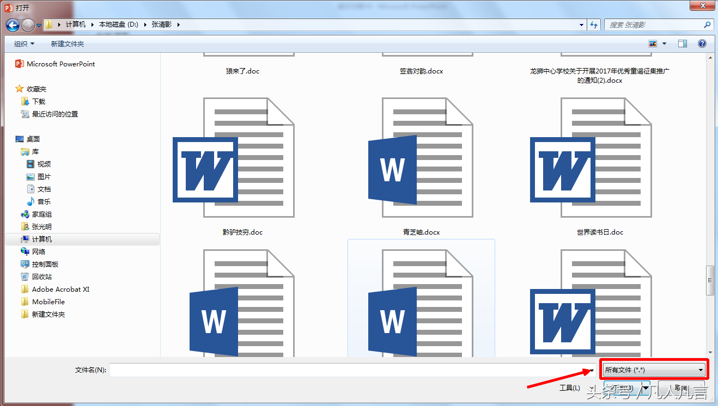Toggle the preview pane

click(683, 44)
